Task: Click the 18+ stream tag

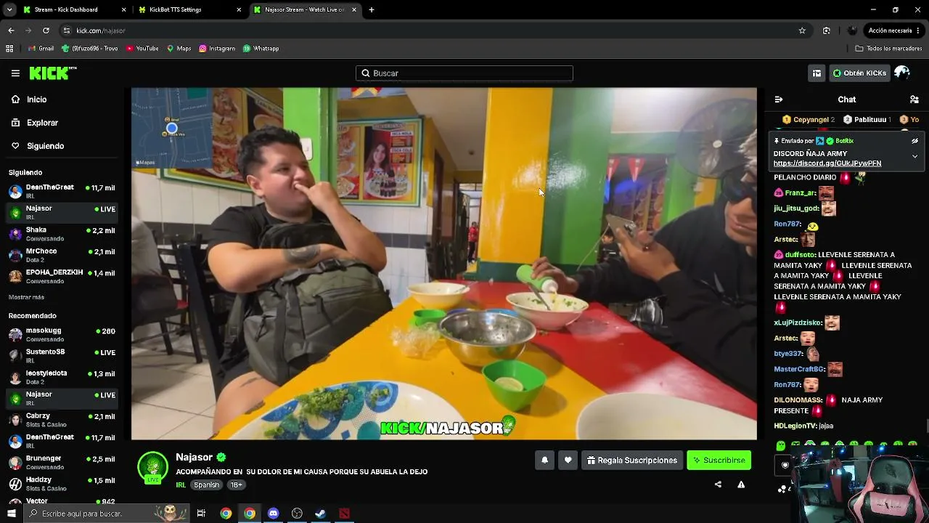Action: [236, 485]
